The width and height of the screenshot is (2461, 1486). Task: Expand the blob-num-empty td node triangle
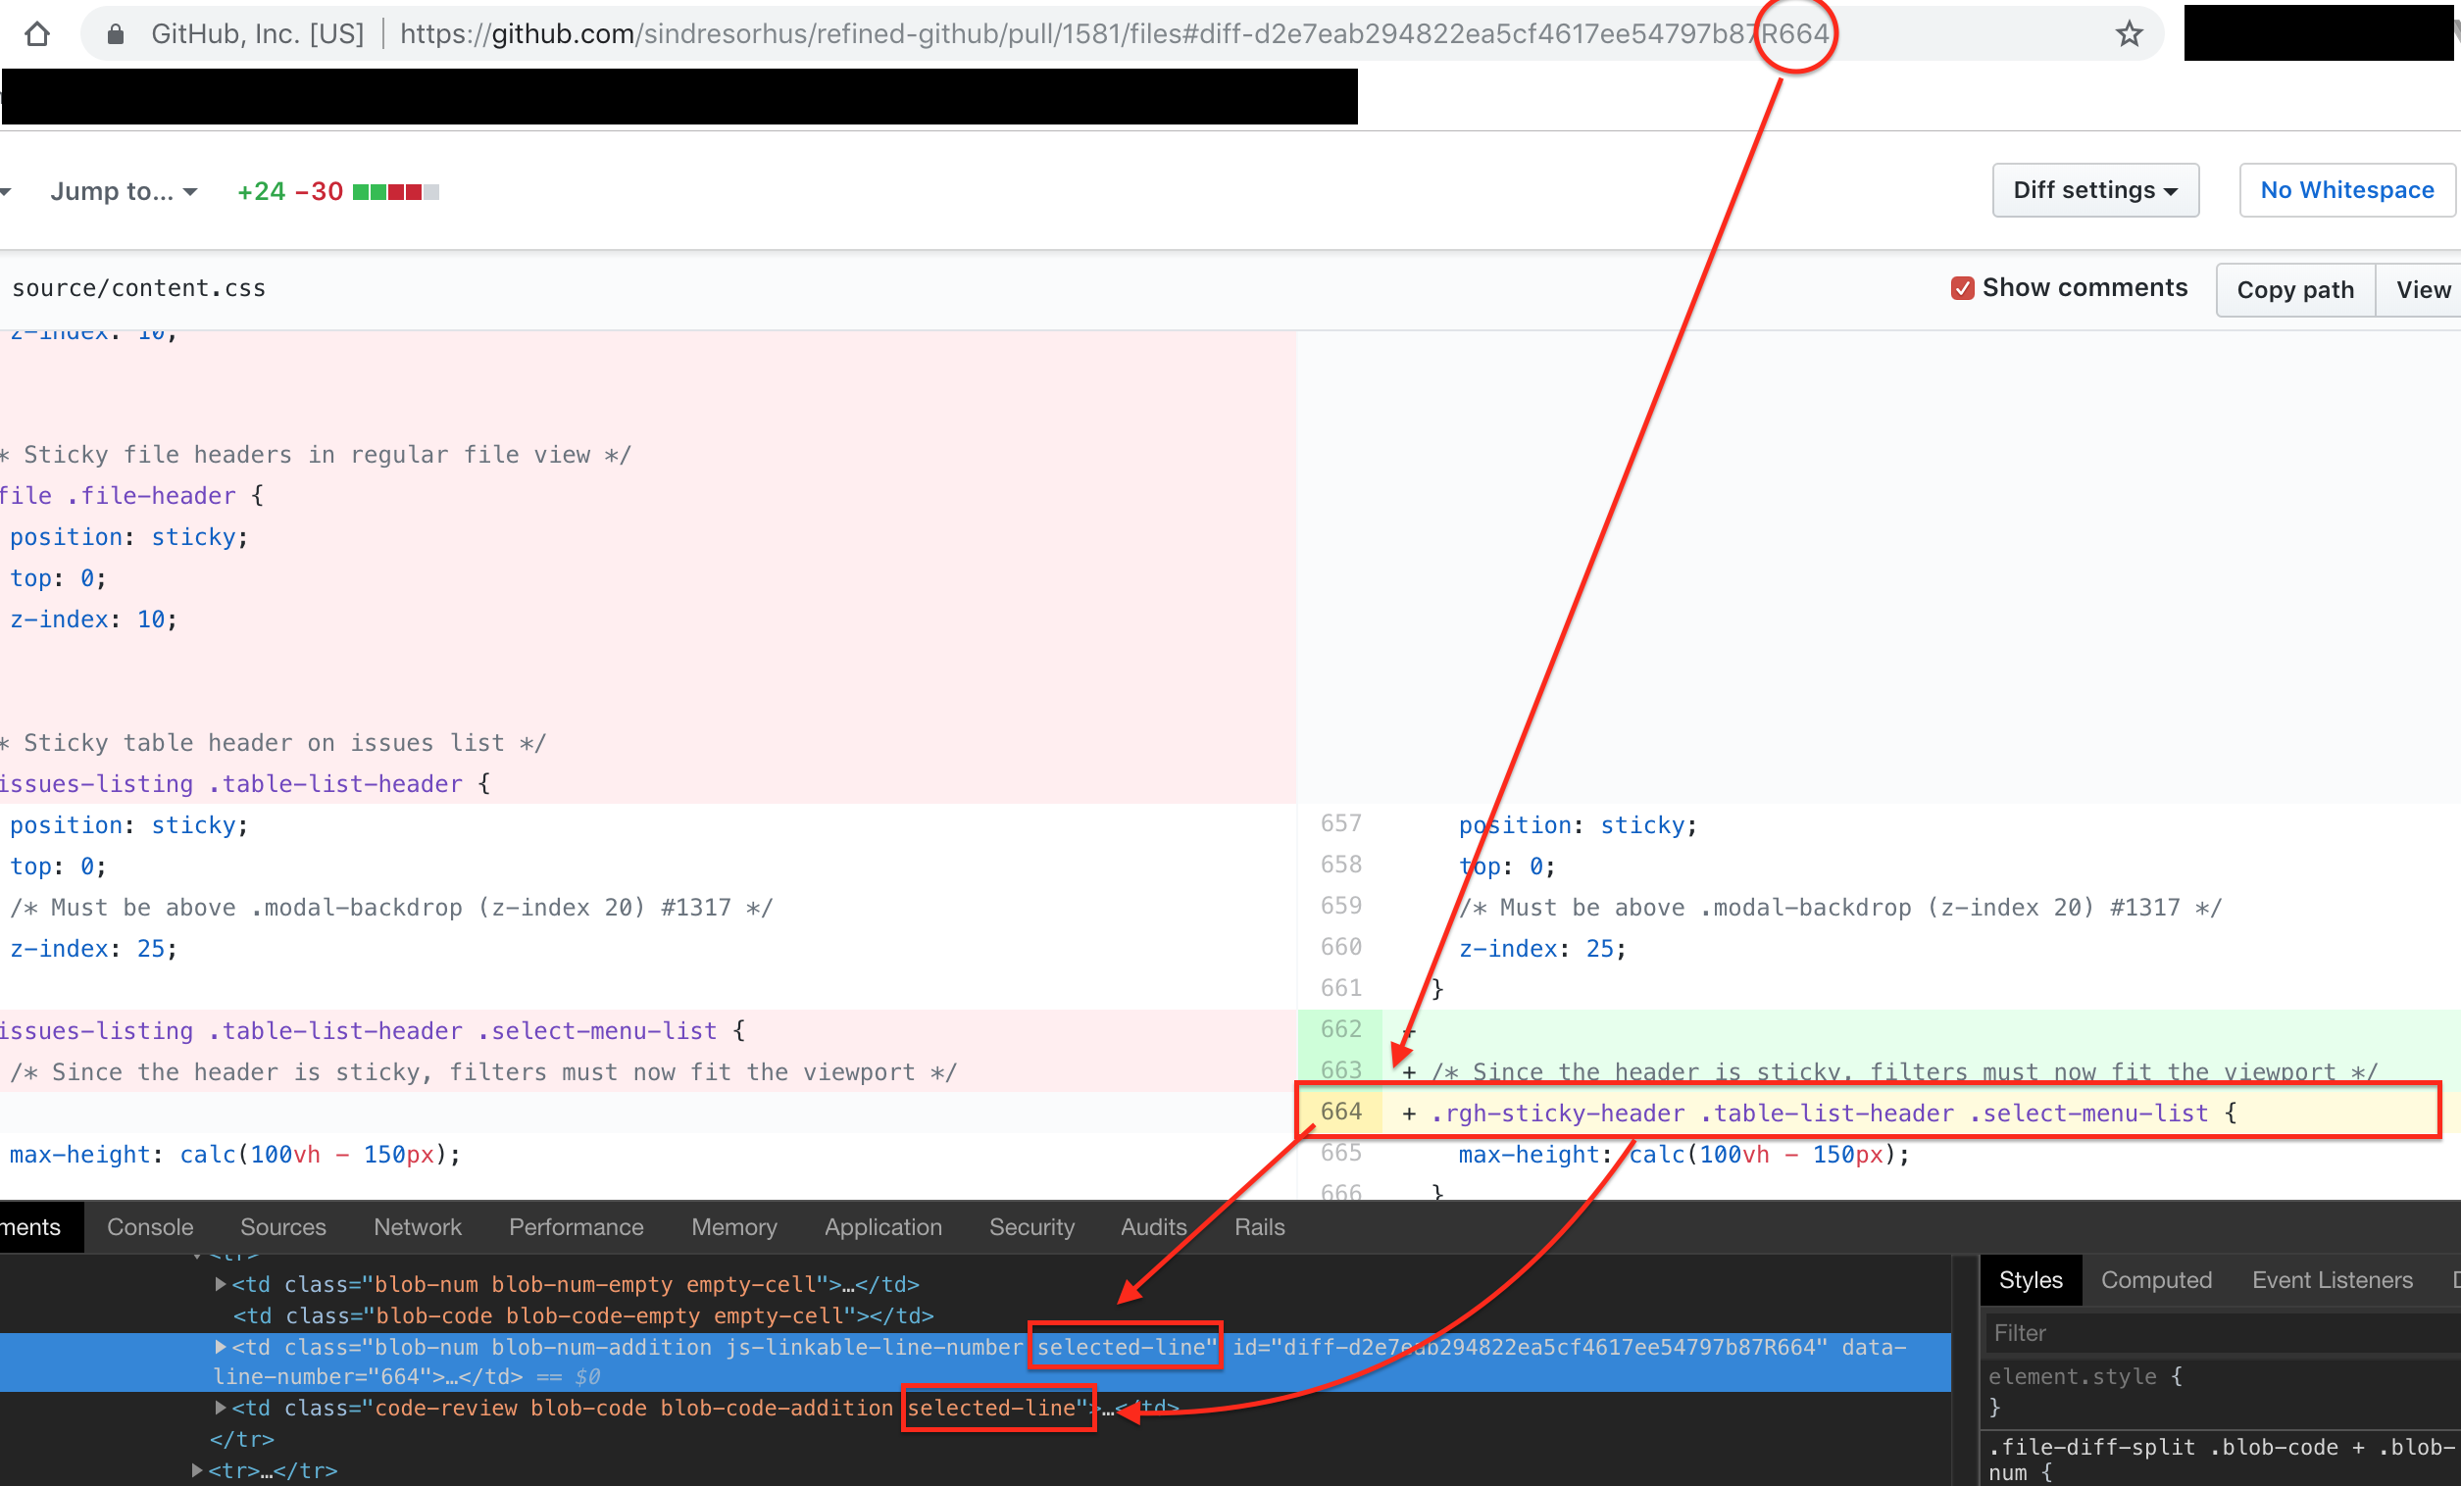pos(220,1284)
